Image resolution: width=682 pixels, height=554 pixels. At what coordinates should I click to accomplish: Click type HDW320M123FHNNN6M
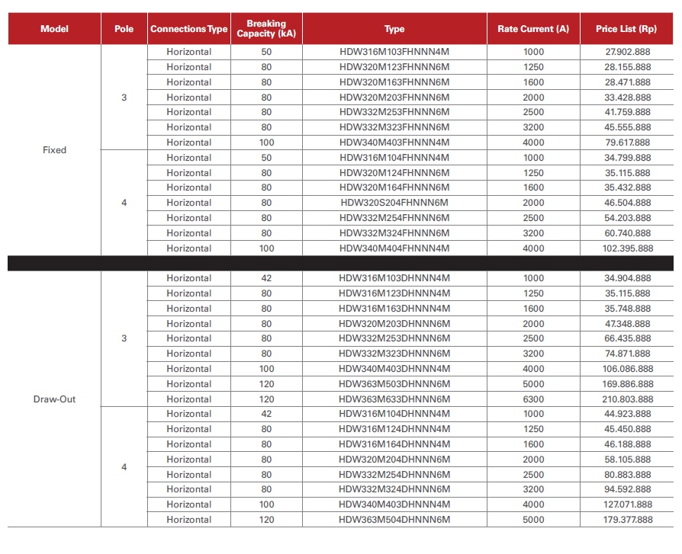pos(394,67)
